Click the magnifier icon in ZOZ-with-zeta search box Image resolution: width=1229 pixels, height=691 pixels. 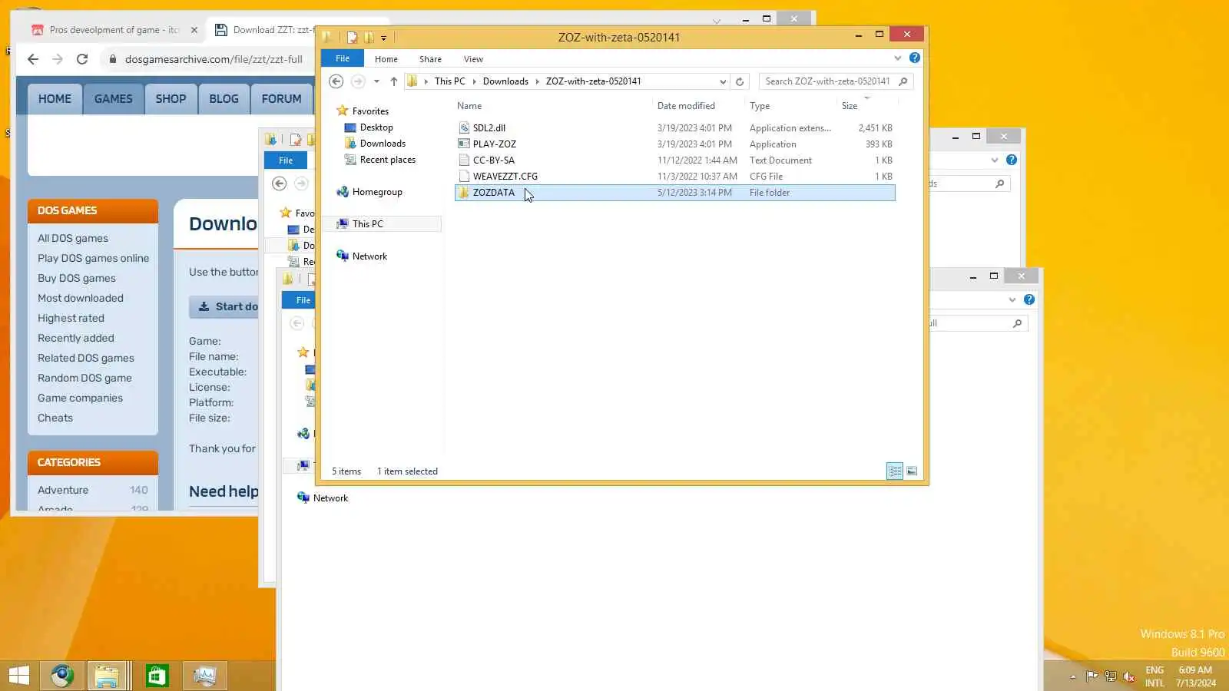pos(903,81)
